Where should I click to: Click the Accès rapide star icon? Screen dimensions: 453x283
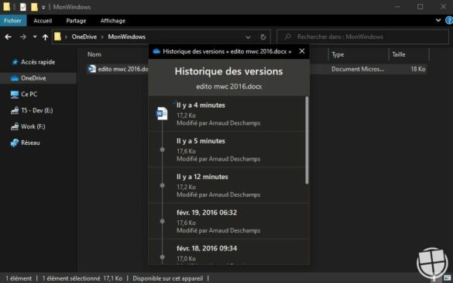tap(15, 62)
